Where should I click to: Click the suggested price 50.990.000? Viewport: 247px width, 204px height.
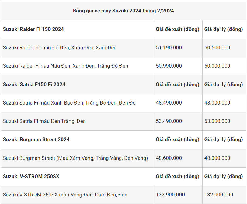click(169, 66)
